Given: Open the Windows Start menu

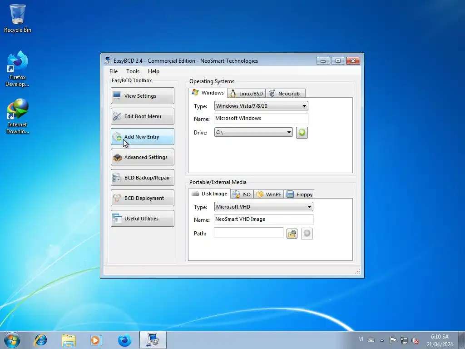Looking at the screenshot, I should point(12,340).
